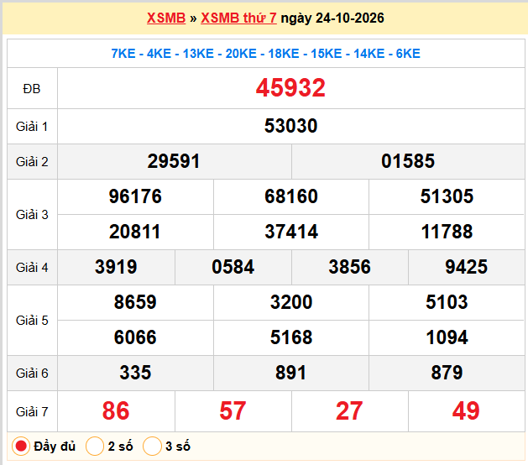
Task: Click the Giải 3 number 11788
Action: (x=447, y=232)
